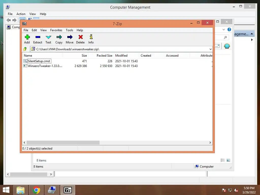Open the 7-Zip Edit menu
The image size is (260, 195).
pyautogui.click(x=34, y=30)
